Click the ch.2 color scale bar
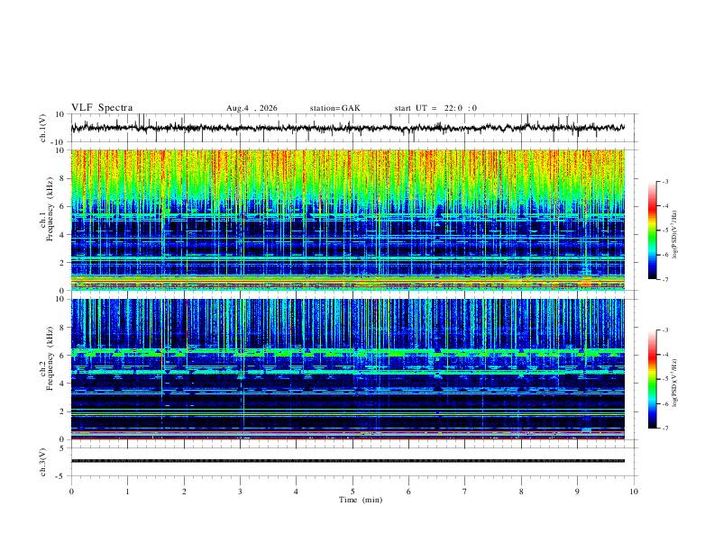This screenshot has height=551, width=714. tap(653, 379)
